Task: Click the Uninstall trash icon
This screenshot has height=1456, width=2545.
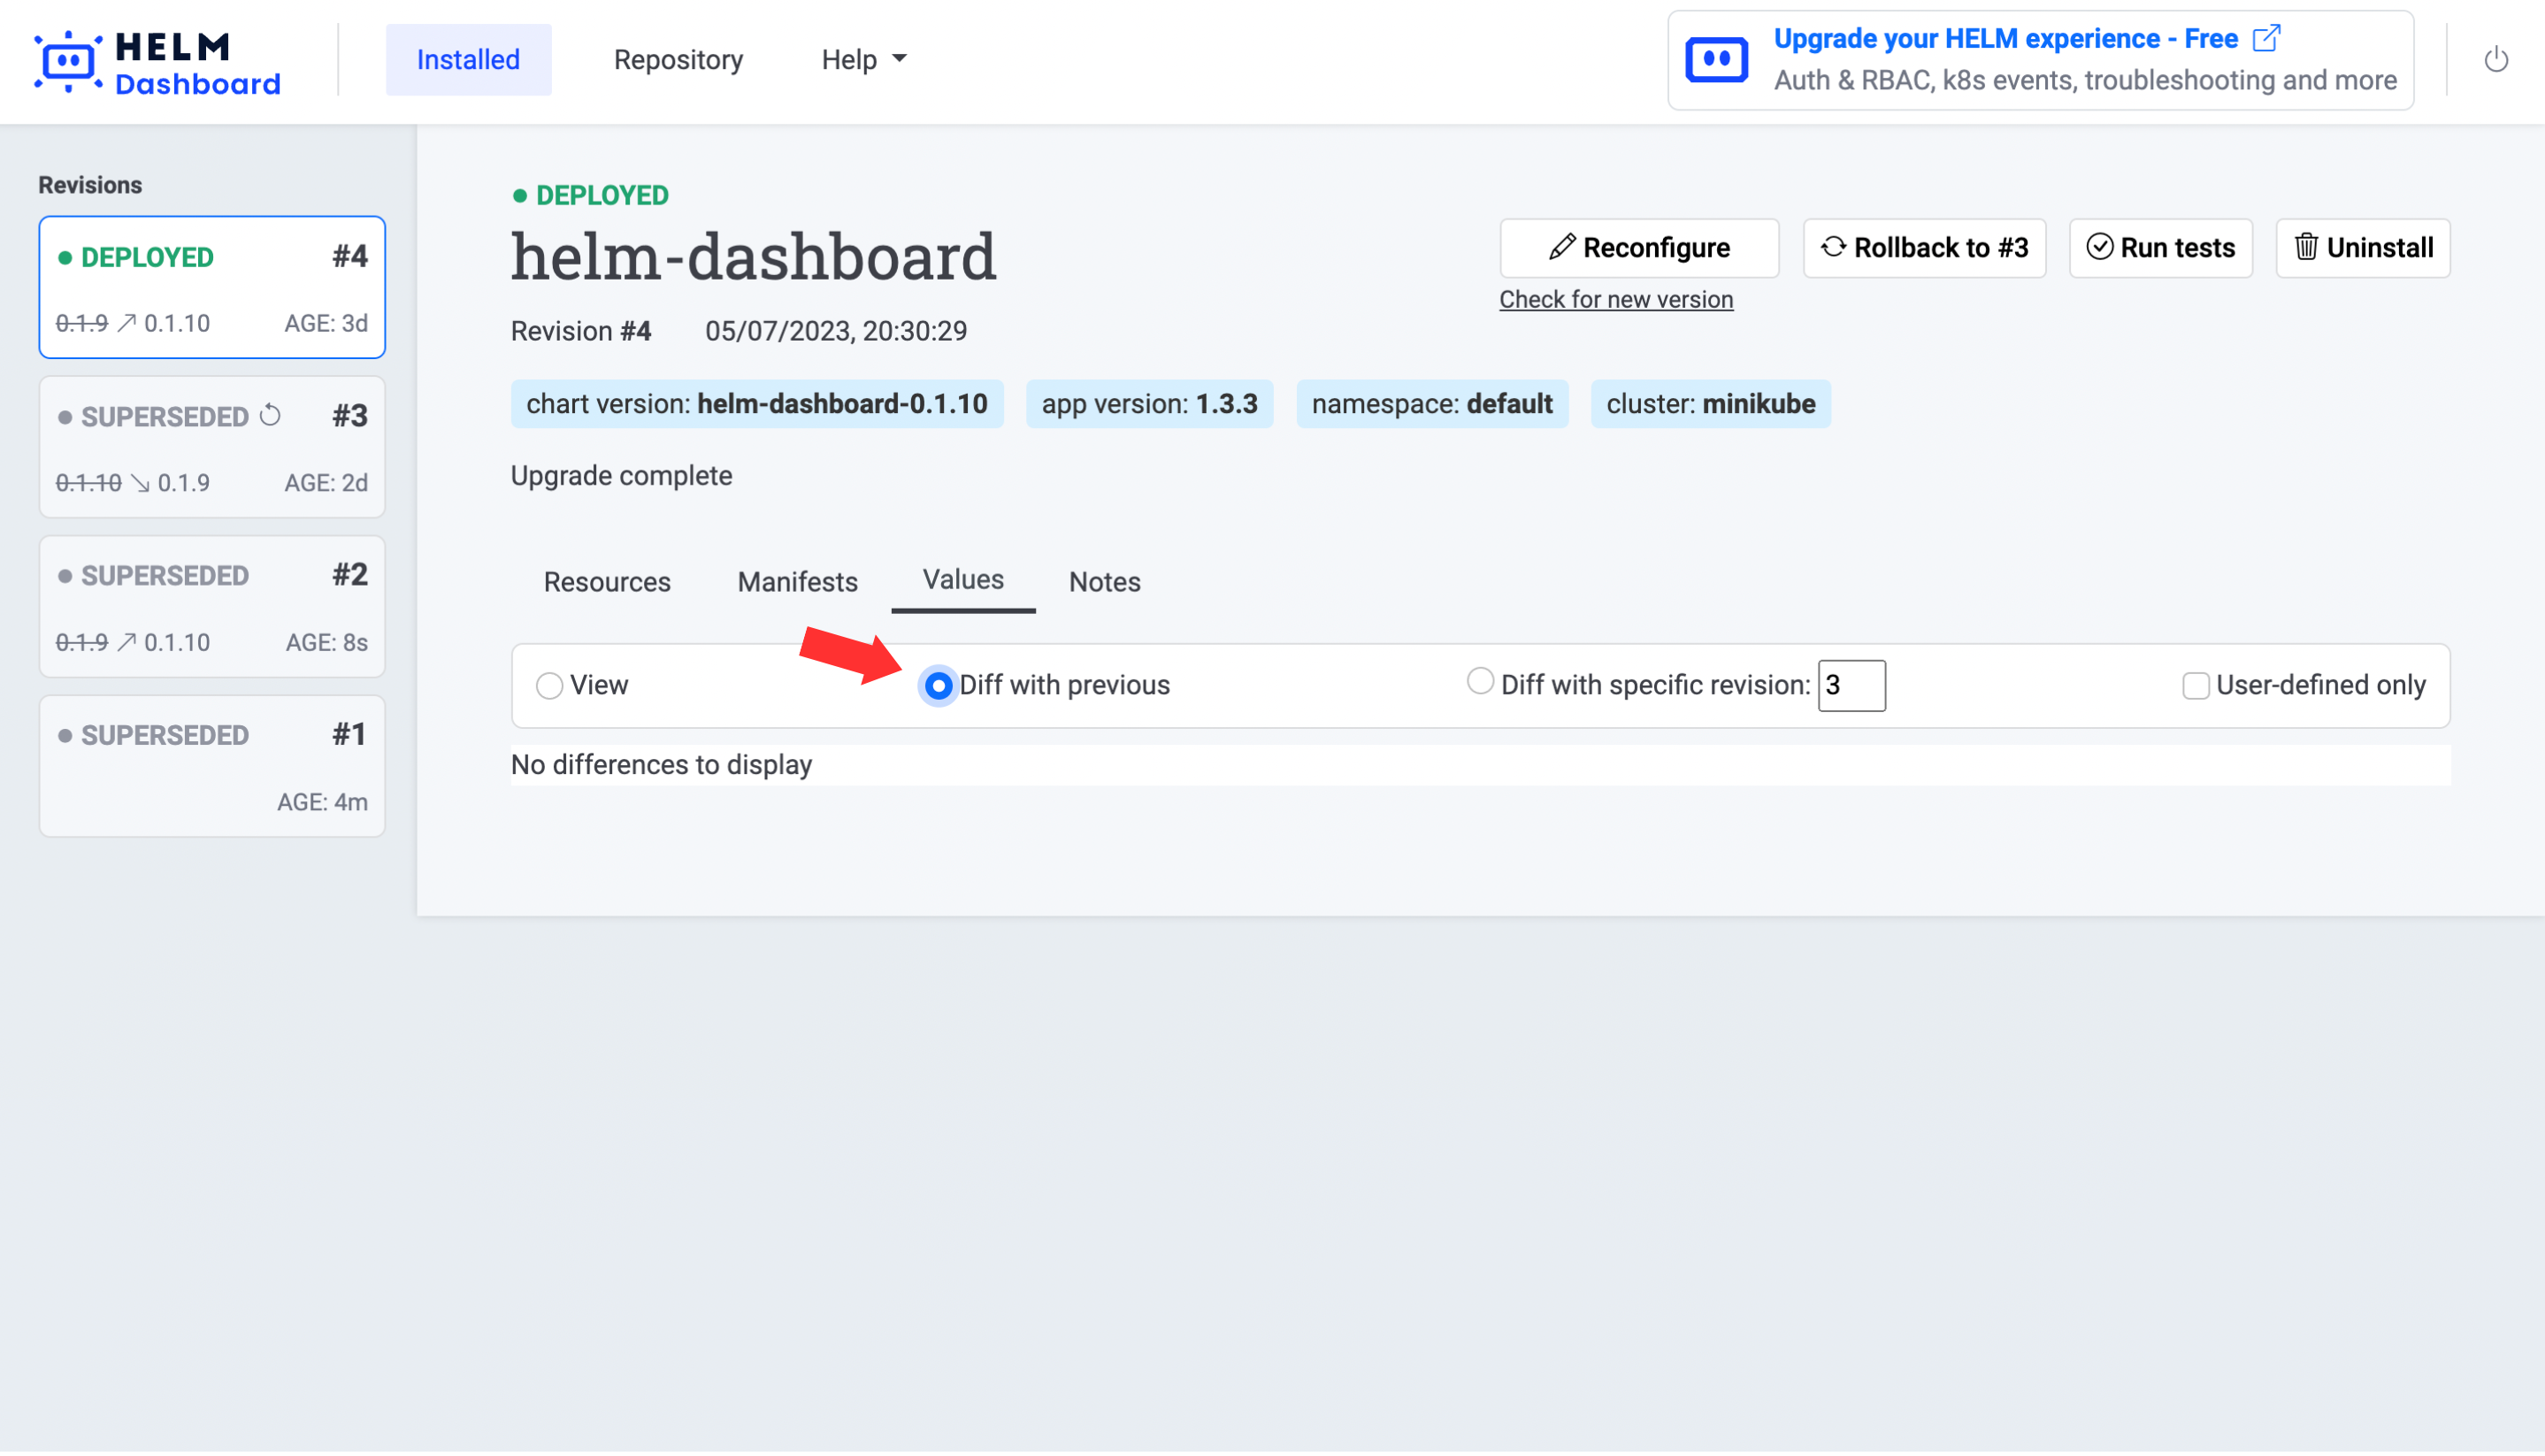Action: [x=2305, y=247]
